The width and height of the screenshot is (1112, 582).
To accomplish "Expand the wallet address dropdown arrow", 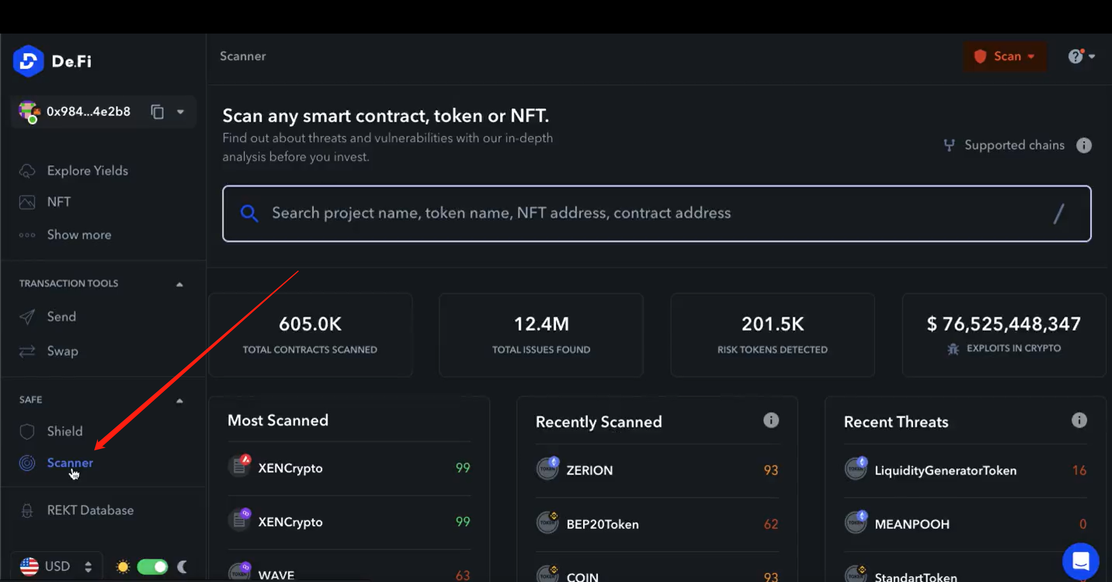I will click(x=181, y=112).
